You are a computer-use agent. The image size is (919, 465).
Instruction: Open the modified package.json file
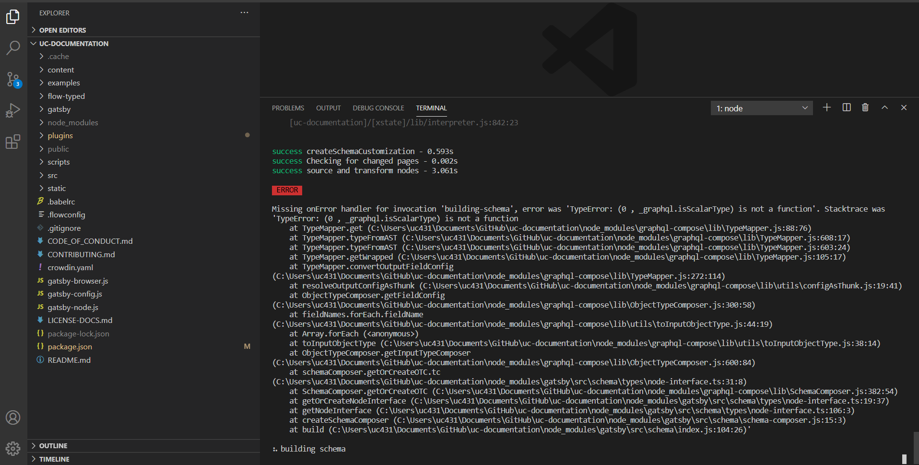(x=144, y=347)
